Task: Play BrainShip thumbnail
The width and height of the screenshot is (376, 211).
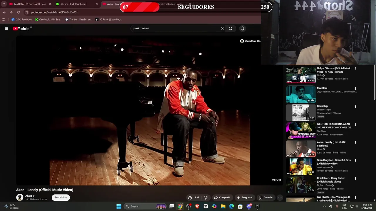Action: (x=301, y=113)
